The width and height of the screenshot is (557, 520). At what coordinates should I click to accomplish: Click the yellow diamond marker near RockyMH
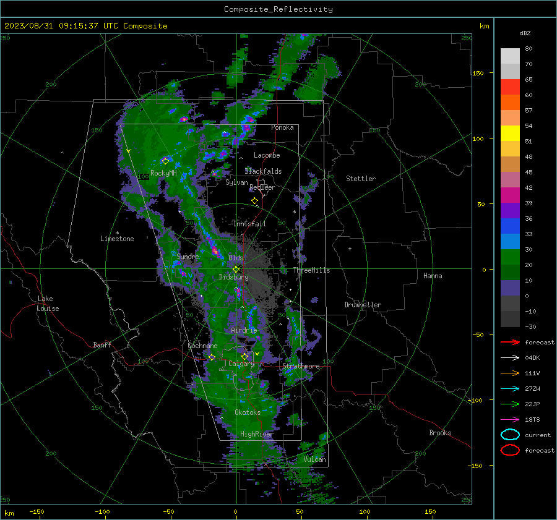(x=165, y=161)
